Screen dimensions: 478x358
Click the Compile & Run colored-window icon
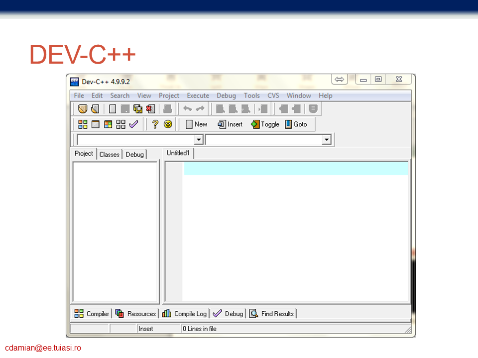108,124
